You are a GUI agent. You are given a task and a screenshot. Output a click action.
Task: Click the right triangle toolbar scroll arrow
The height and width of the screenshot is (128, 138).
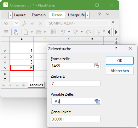116,32
